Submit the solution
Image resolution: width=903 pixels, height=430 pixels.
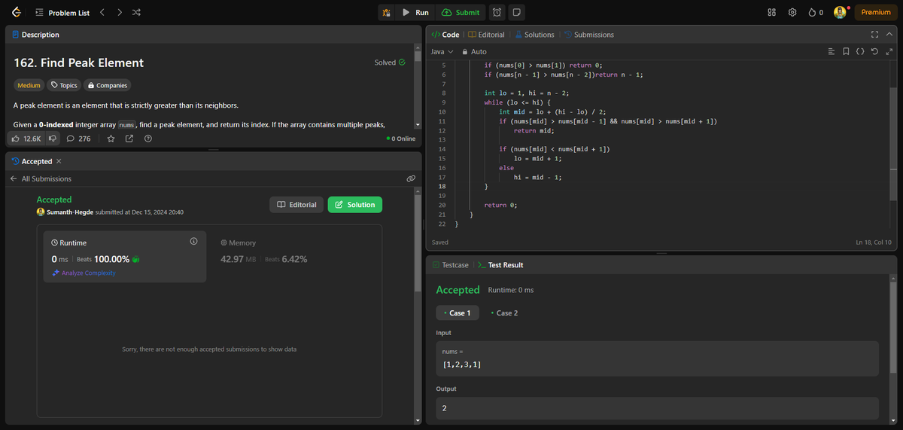coord(460,12)
